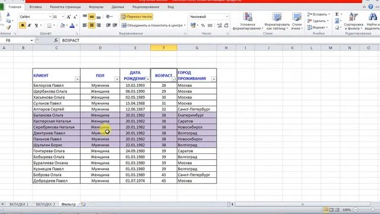
Task: Apply accounting number format icon
Action: click(193, 25)
